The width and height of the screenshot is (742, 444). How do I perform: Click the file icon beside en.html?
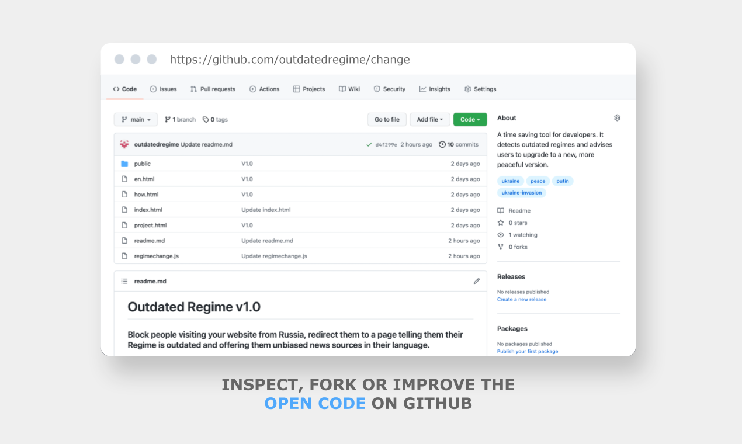(x=124, y=179)
